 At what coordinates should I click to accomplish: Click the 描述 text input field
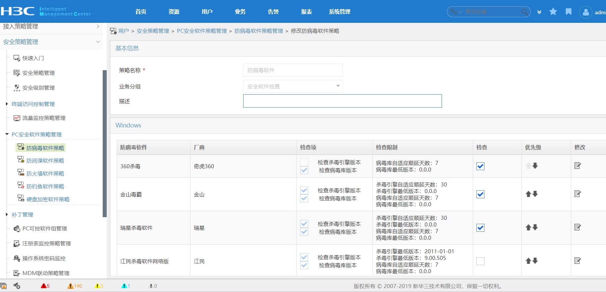(x=342, y=101)
